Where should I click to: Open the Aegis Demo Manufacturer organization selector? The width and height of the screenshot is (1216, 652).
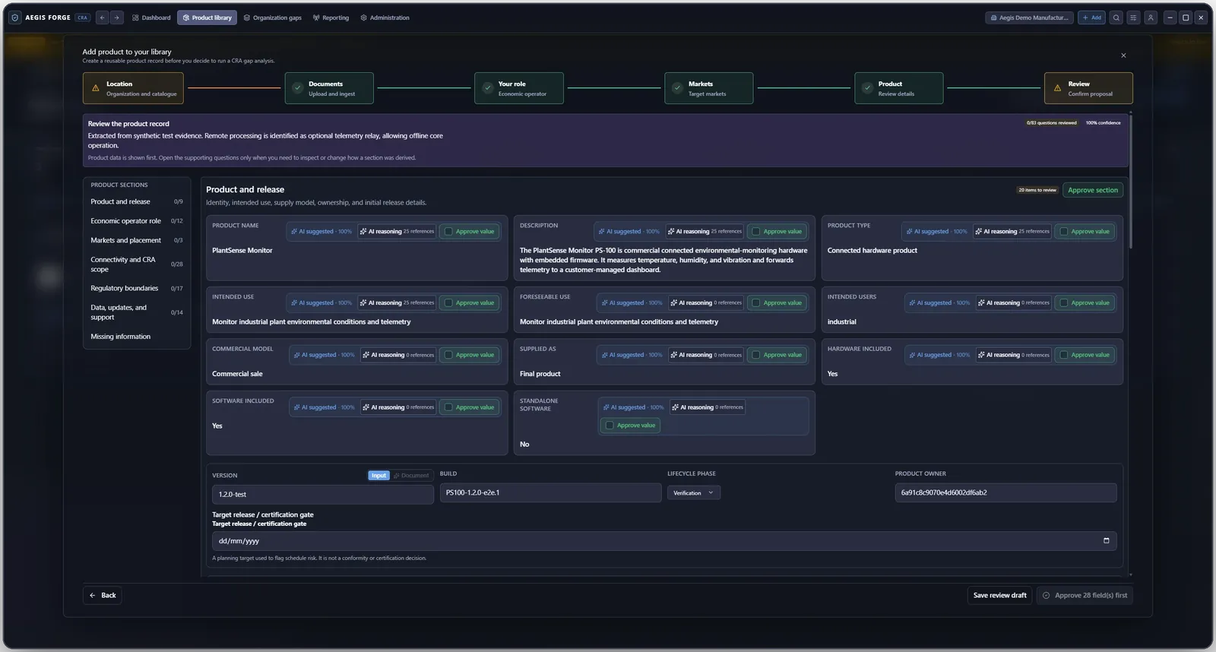click(1030, 17)
